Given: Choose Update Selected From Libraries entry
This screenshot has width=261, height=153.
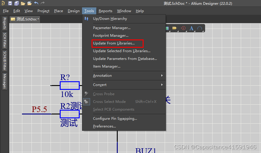Looking at the screenshot, I should click(124, 51).
